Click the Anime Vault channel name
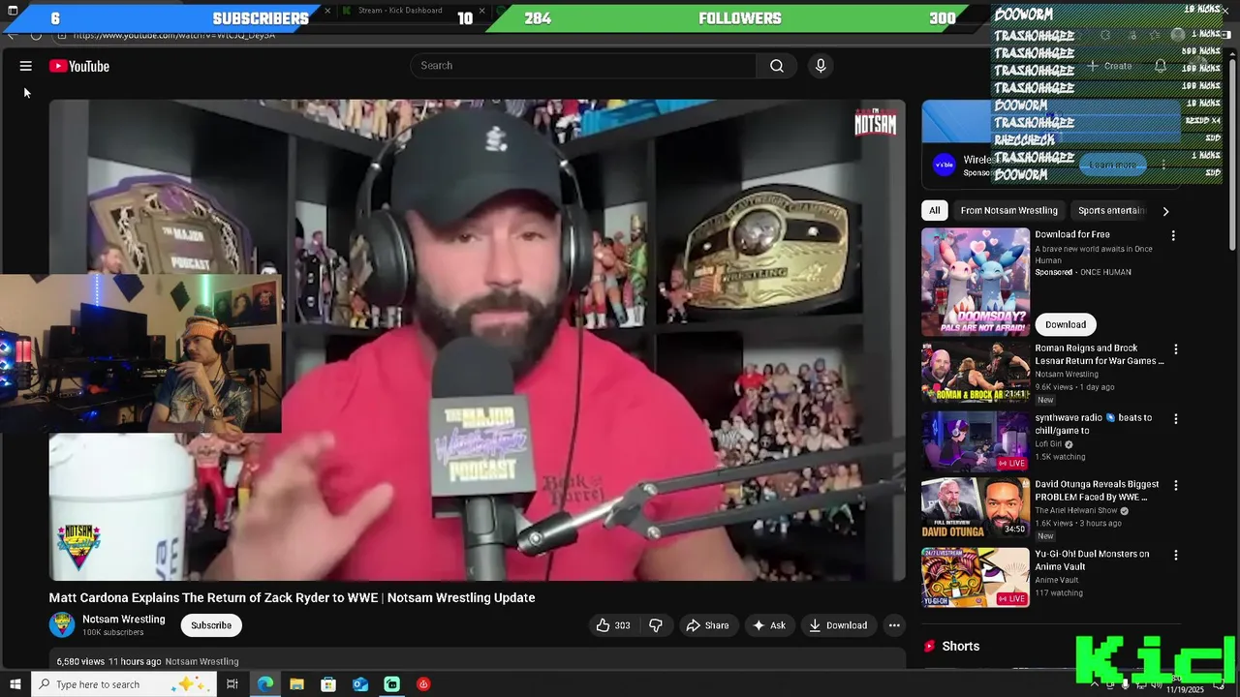 pos(1056,580)
